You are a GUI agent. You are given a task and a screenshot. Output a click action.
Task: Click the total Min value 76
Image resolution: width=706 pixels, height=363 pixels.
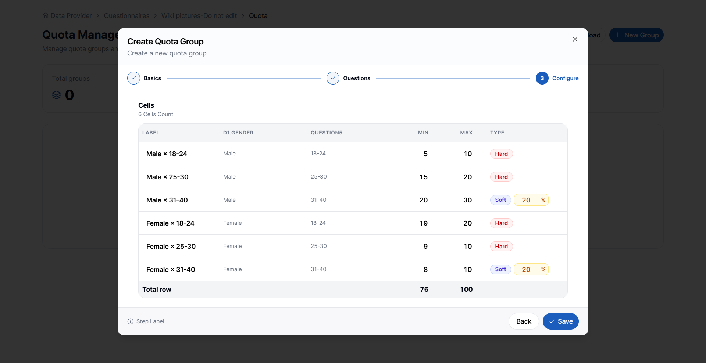(x=424, y=290)
